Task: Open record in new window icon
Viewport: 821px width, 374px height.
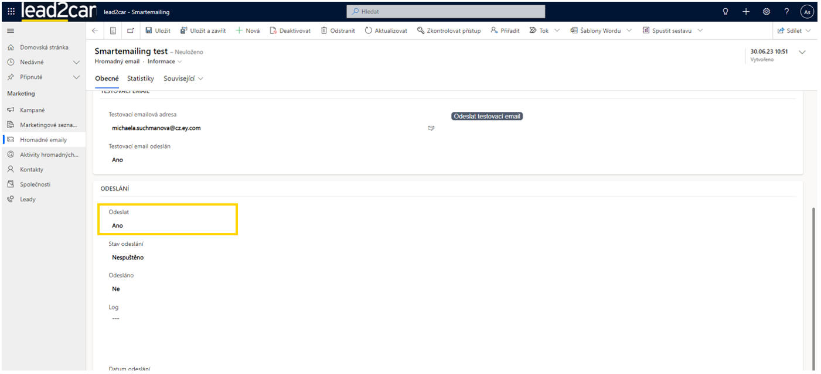Action: 130,30
